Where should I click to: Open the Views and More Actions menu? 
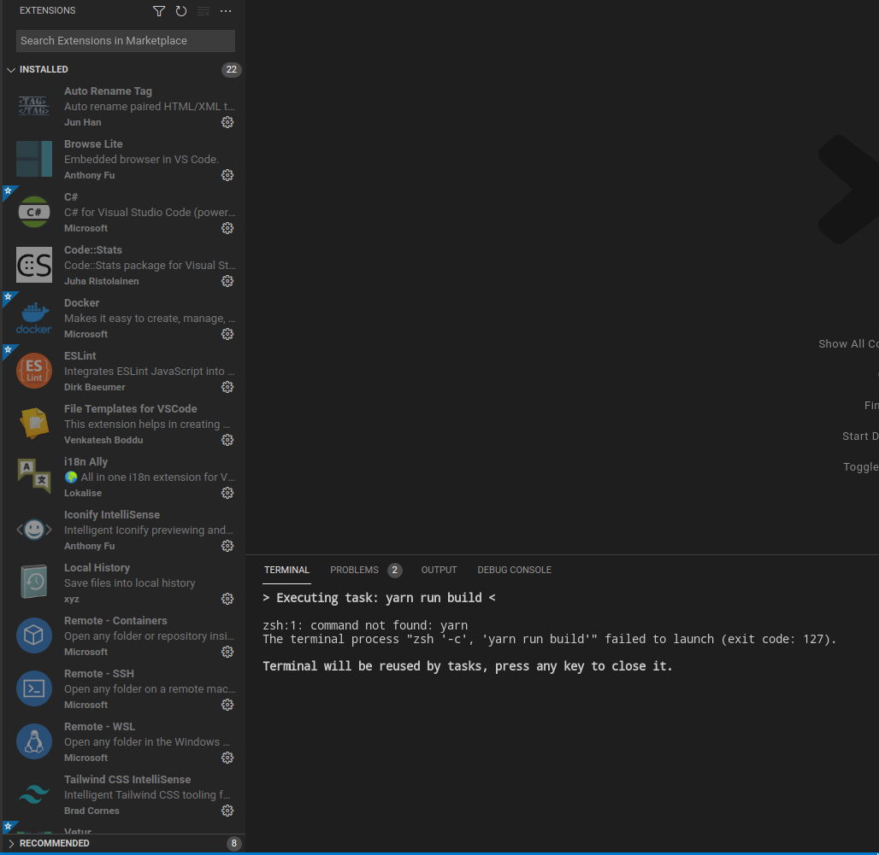225,11
